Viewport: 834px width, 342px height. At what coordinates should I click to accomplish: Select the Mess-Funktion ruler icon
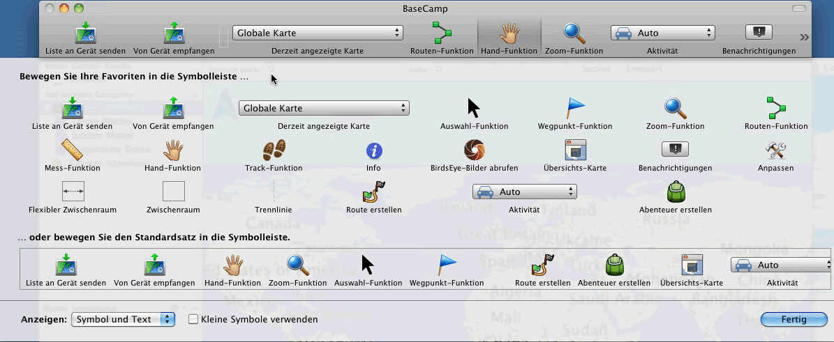[x=73, y=150]
